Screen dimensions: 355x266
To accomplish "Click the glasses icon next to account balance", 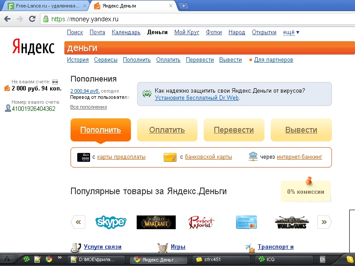I will pos(55,82).
